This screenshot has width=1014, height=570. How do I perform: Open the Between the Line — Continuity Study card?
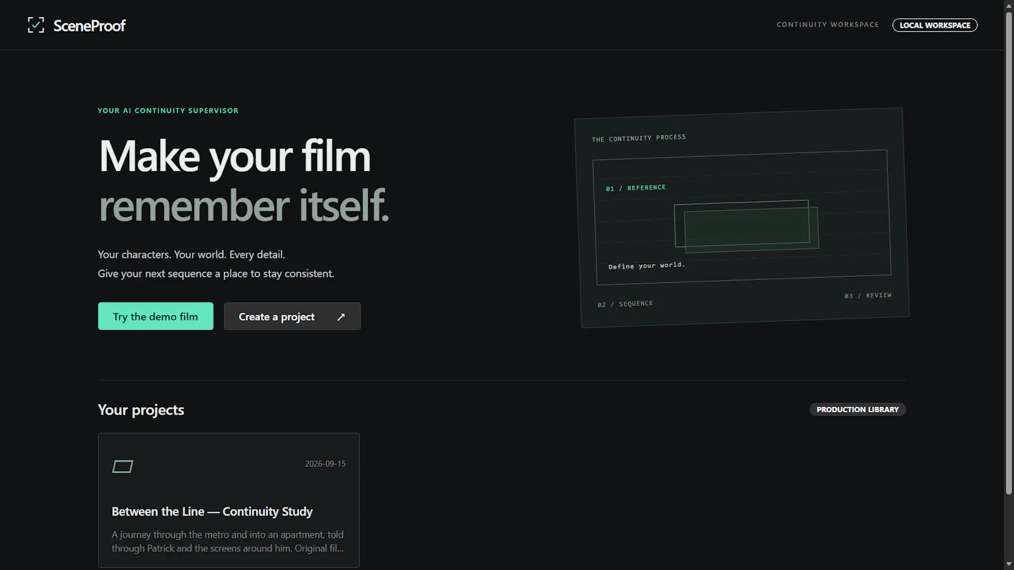click(229, 500)
